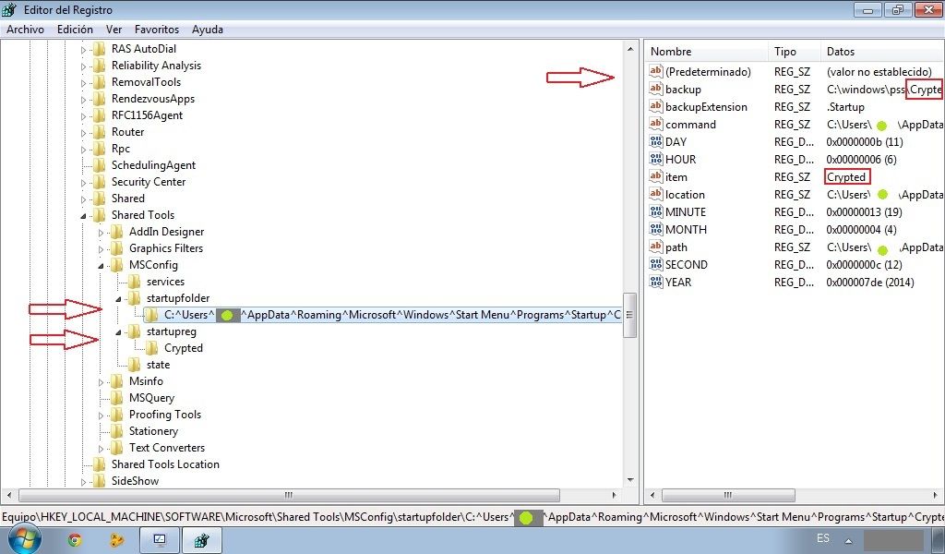Click the tree pane horizontal scrollbar

289,495
